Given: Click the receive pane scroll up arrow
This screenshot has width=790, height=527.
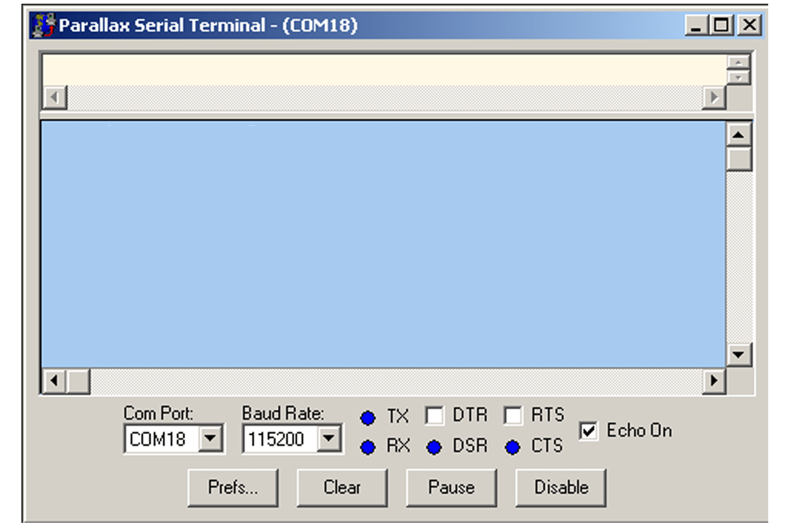Looking at the screenshot, I should coord(739,135).
